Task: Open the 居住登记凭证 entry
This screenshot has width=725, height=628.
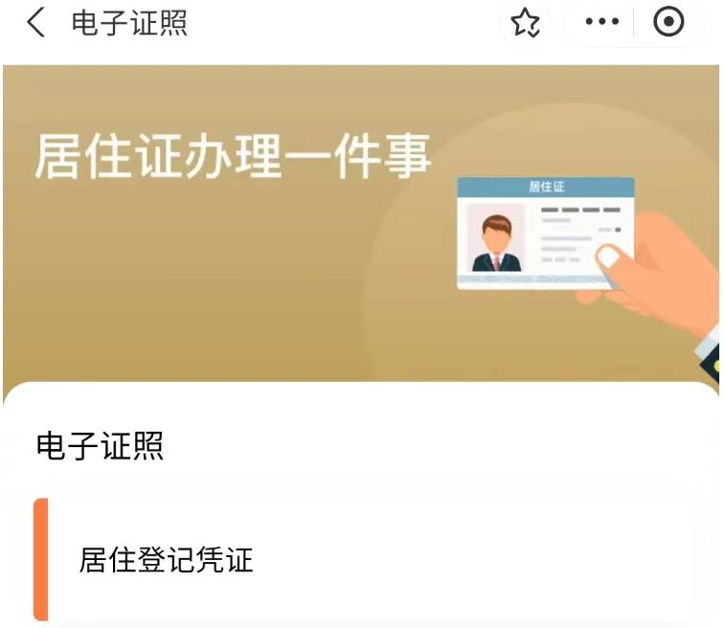Action: click(365, 560)
